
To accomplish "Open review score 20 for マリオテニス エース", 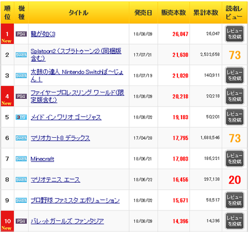I will pos(235,180).
